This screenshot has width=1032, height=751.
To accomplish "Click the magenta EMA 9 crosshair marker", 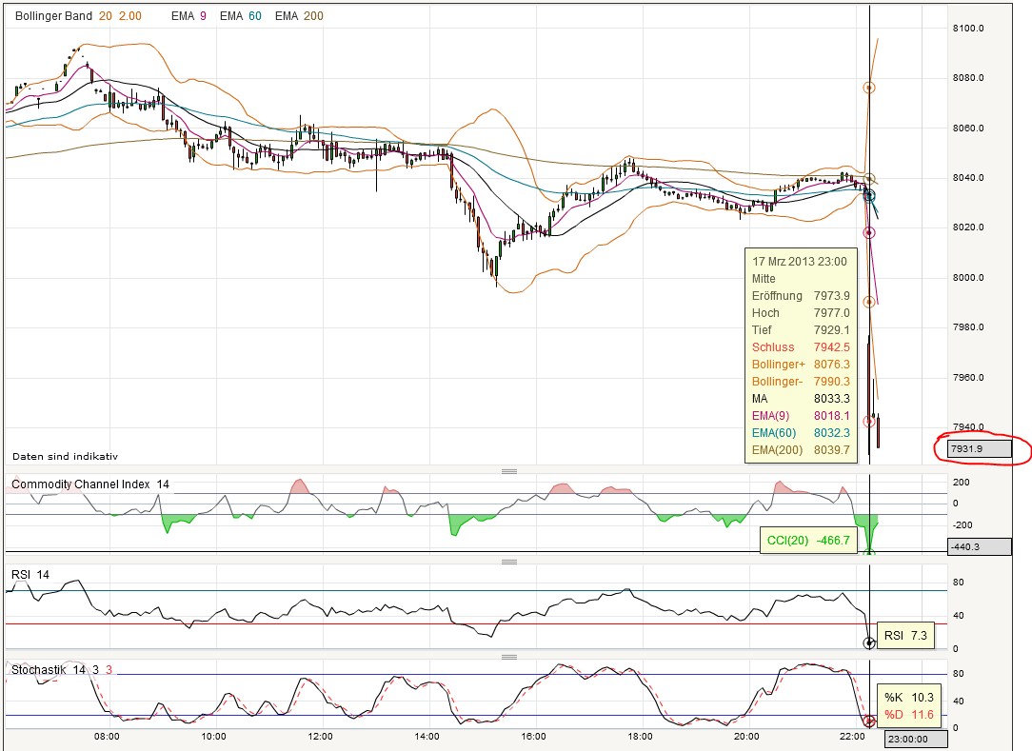I will 869,232.
